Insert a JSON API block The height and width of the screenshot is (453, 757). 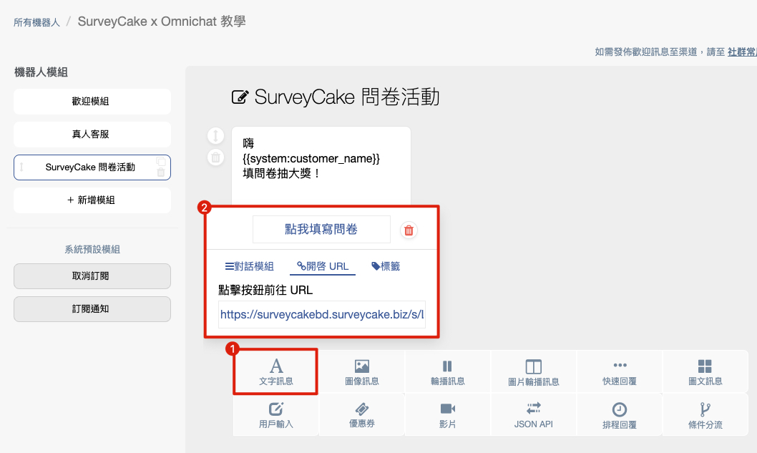[x=533, y=415]
